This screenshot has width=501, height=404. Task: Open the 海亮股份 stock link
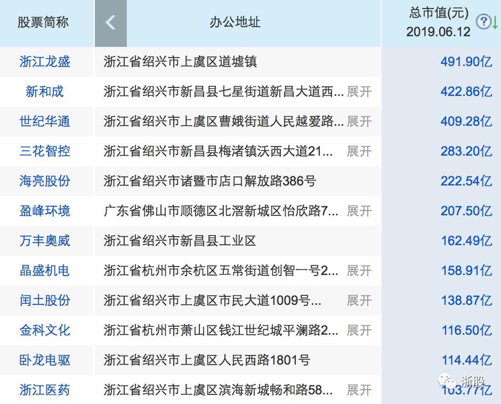[45, 181]
